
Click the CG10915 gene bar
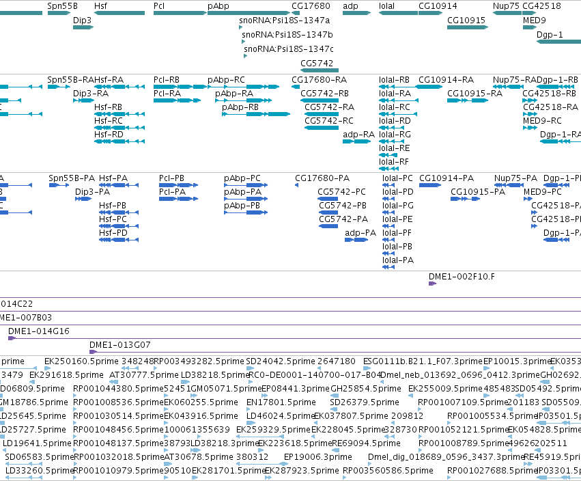tap(468, 27)
